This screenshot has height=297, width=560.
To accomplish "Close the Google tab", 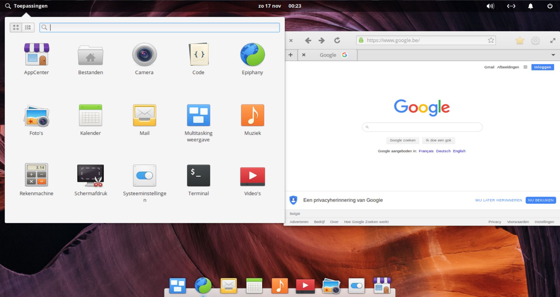I will (x=304, y=55).
